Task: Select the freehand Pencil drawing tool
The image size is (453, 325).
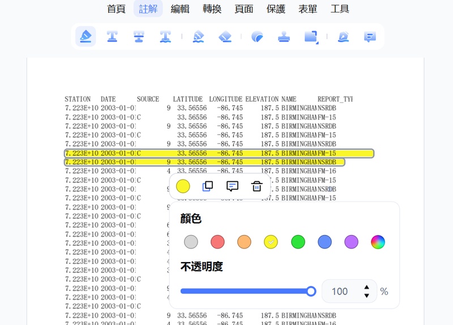Action: [x=199, y=37]
